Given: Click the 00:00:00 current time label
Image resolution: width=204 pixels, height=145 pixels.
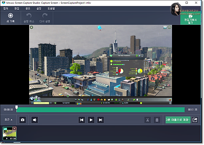Looking at the screenshot, I should pyautogui.click(x=8, y=110).
